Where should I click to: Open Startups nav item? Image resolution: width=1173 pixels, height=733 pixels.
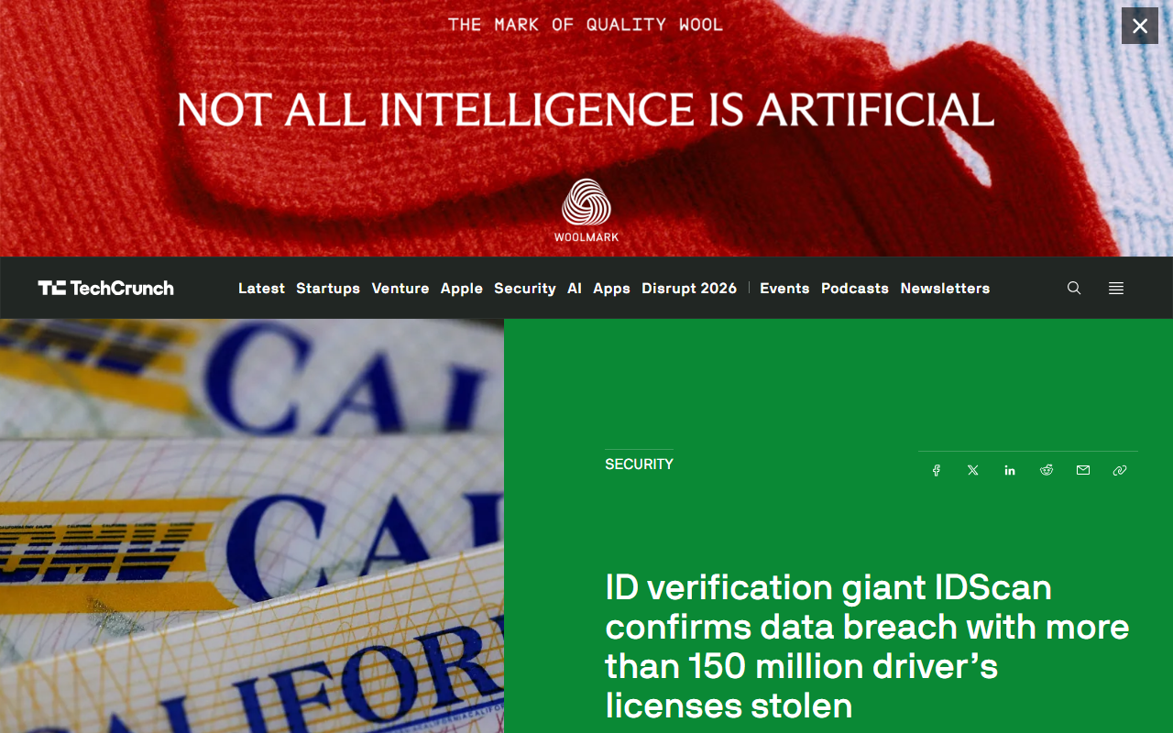tap(328, 288)
